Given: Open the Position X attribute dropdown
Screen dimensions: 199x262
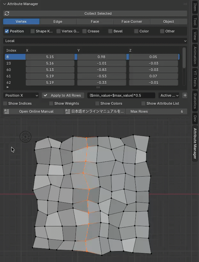Looking at the screenshot, I should pos(21,95).
